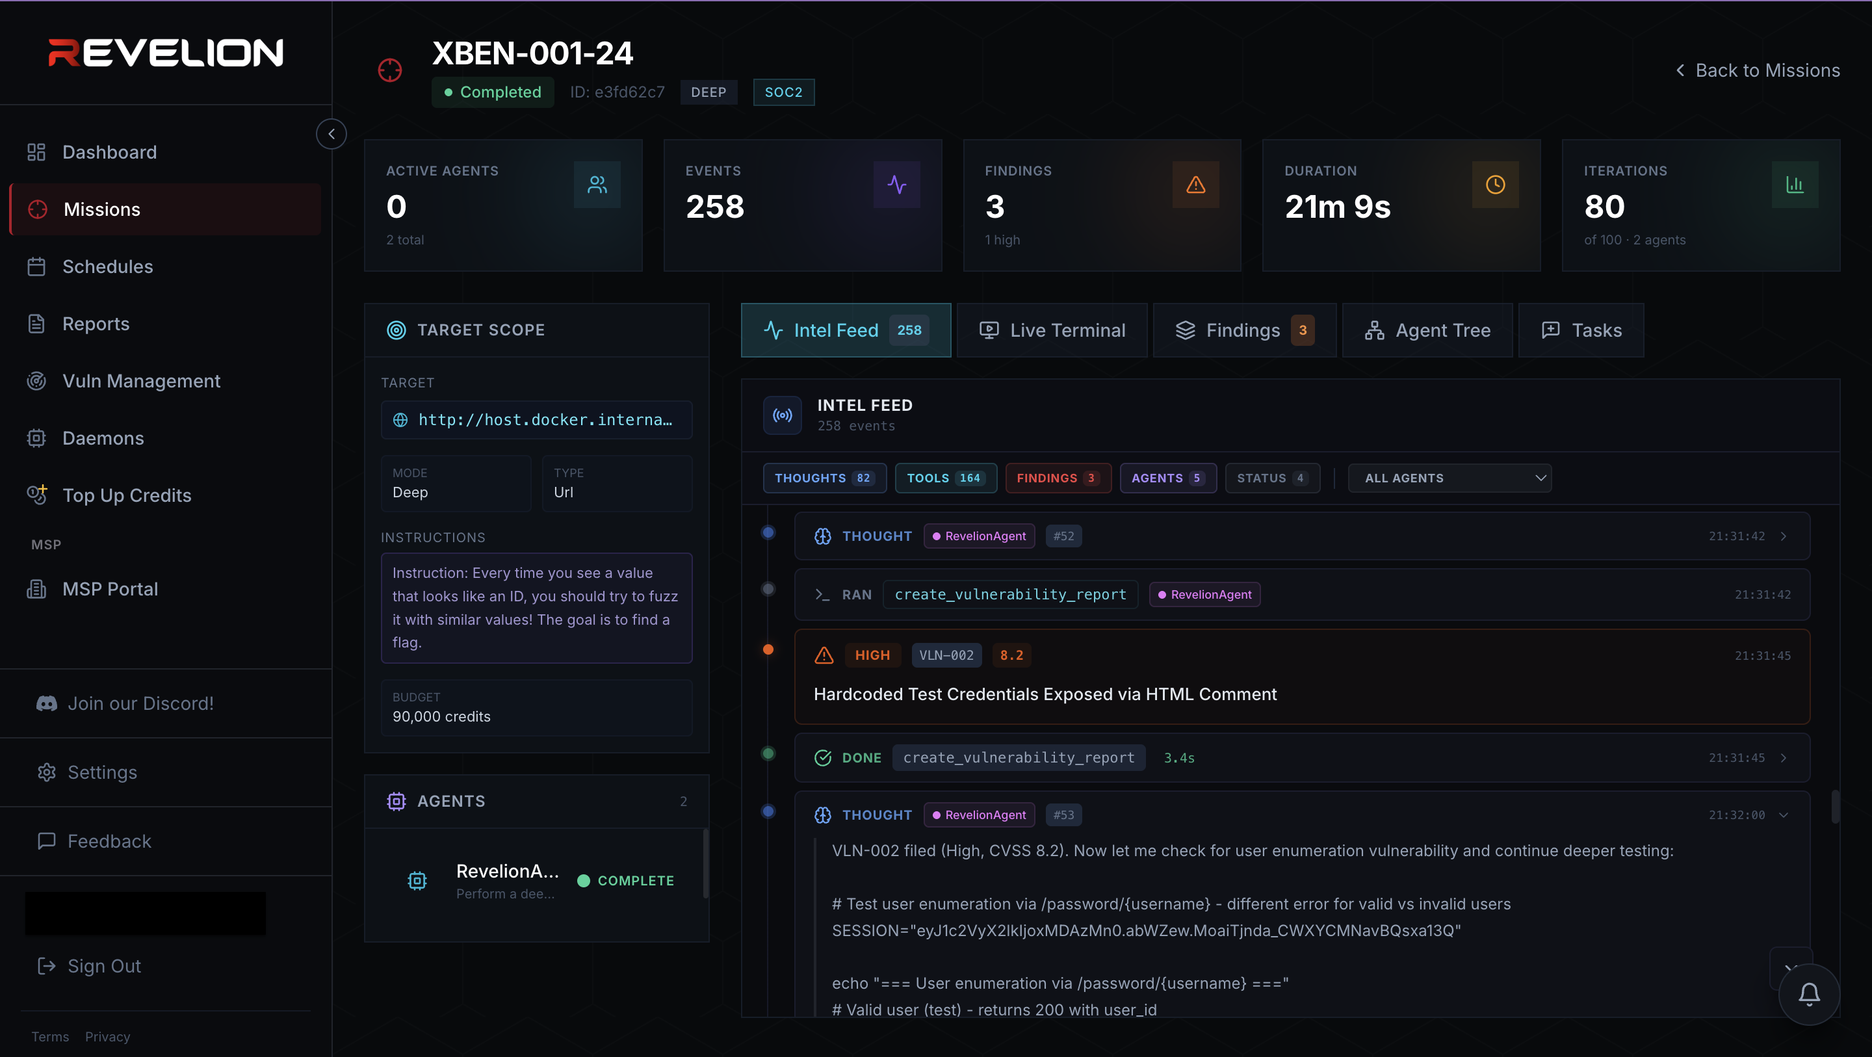Open the notification bell
The image size is (1872, 1057).
click(x=1809, y=994)
